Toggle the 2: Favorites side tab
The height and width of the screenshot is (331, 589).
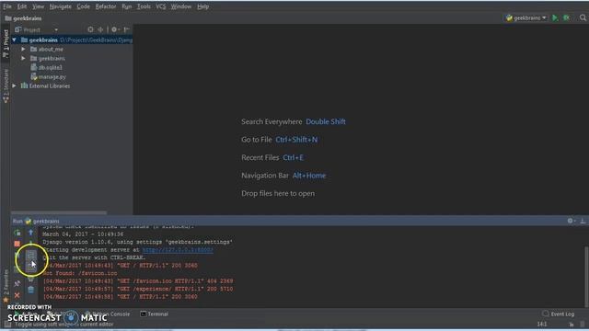pyautogui.click(x=6, y=285)
